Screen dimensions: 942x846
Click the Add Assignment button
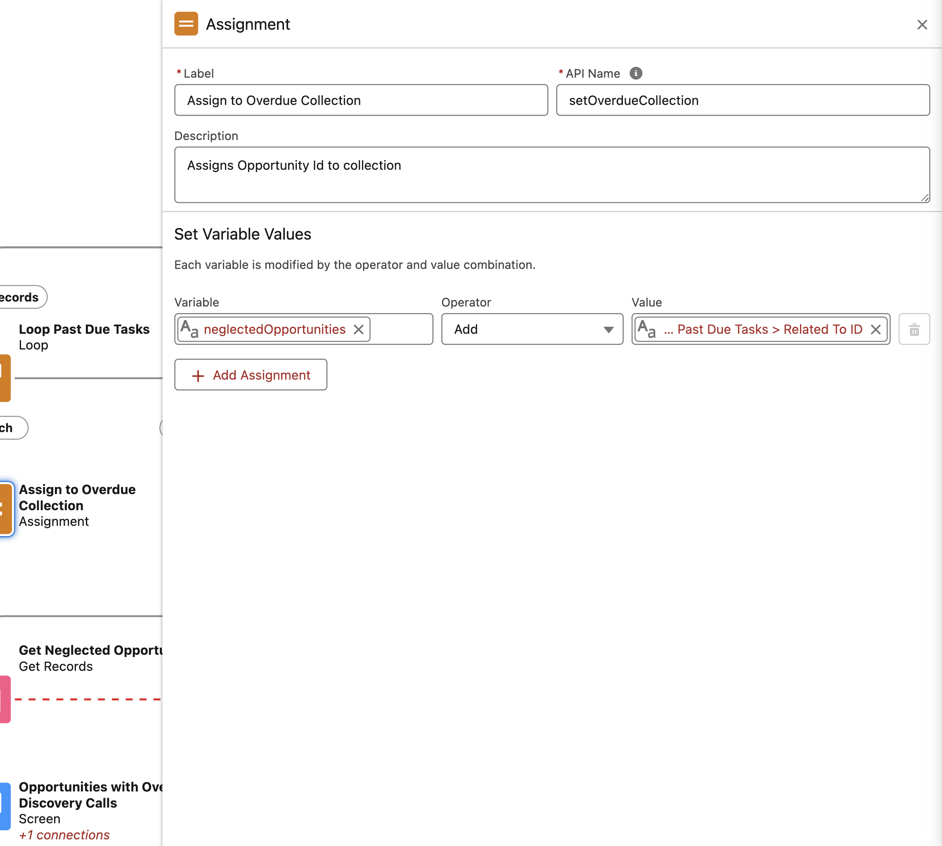pos(251,375)
